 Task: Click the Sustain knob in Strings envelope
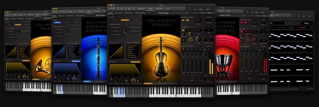pos(133,80)
